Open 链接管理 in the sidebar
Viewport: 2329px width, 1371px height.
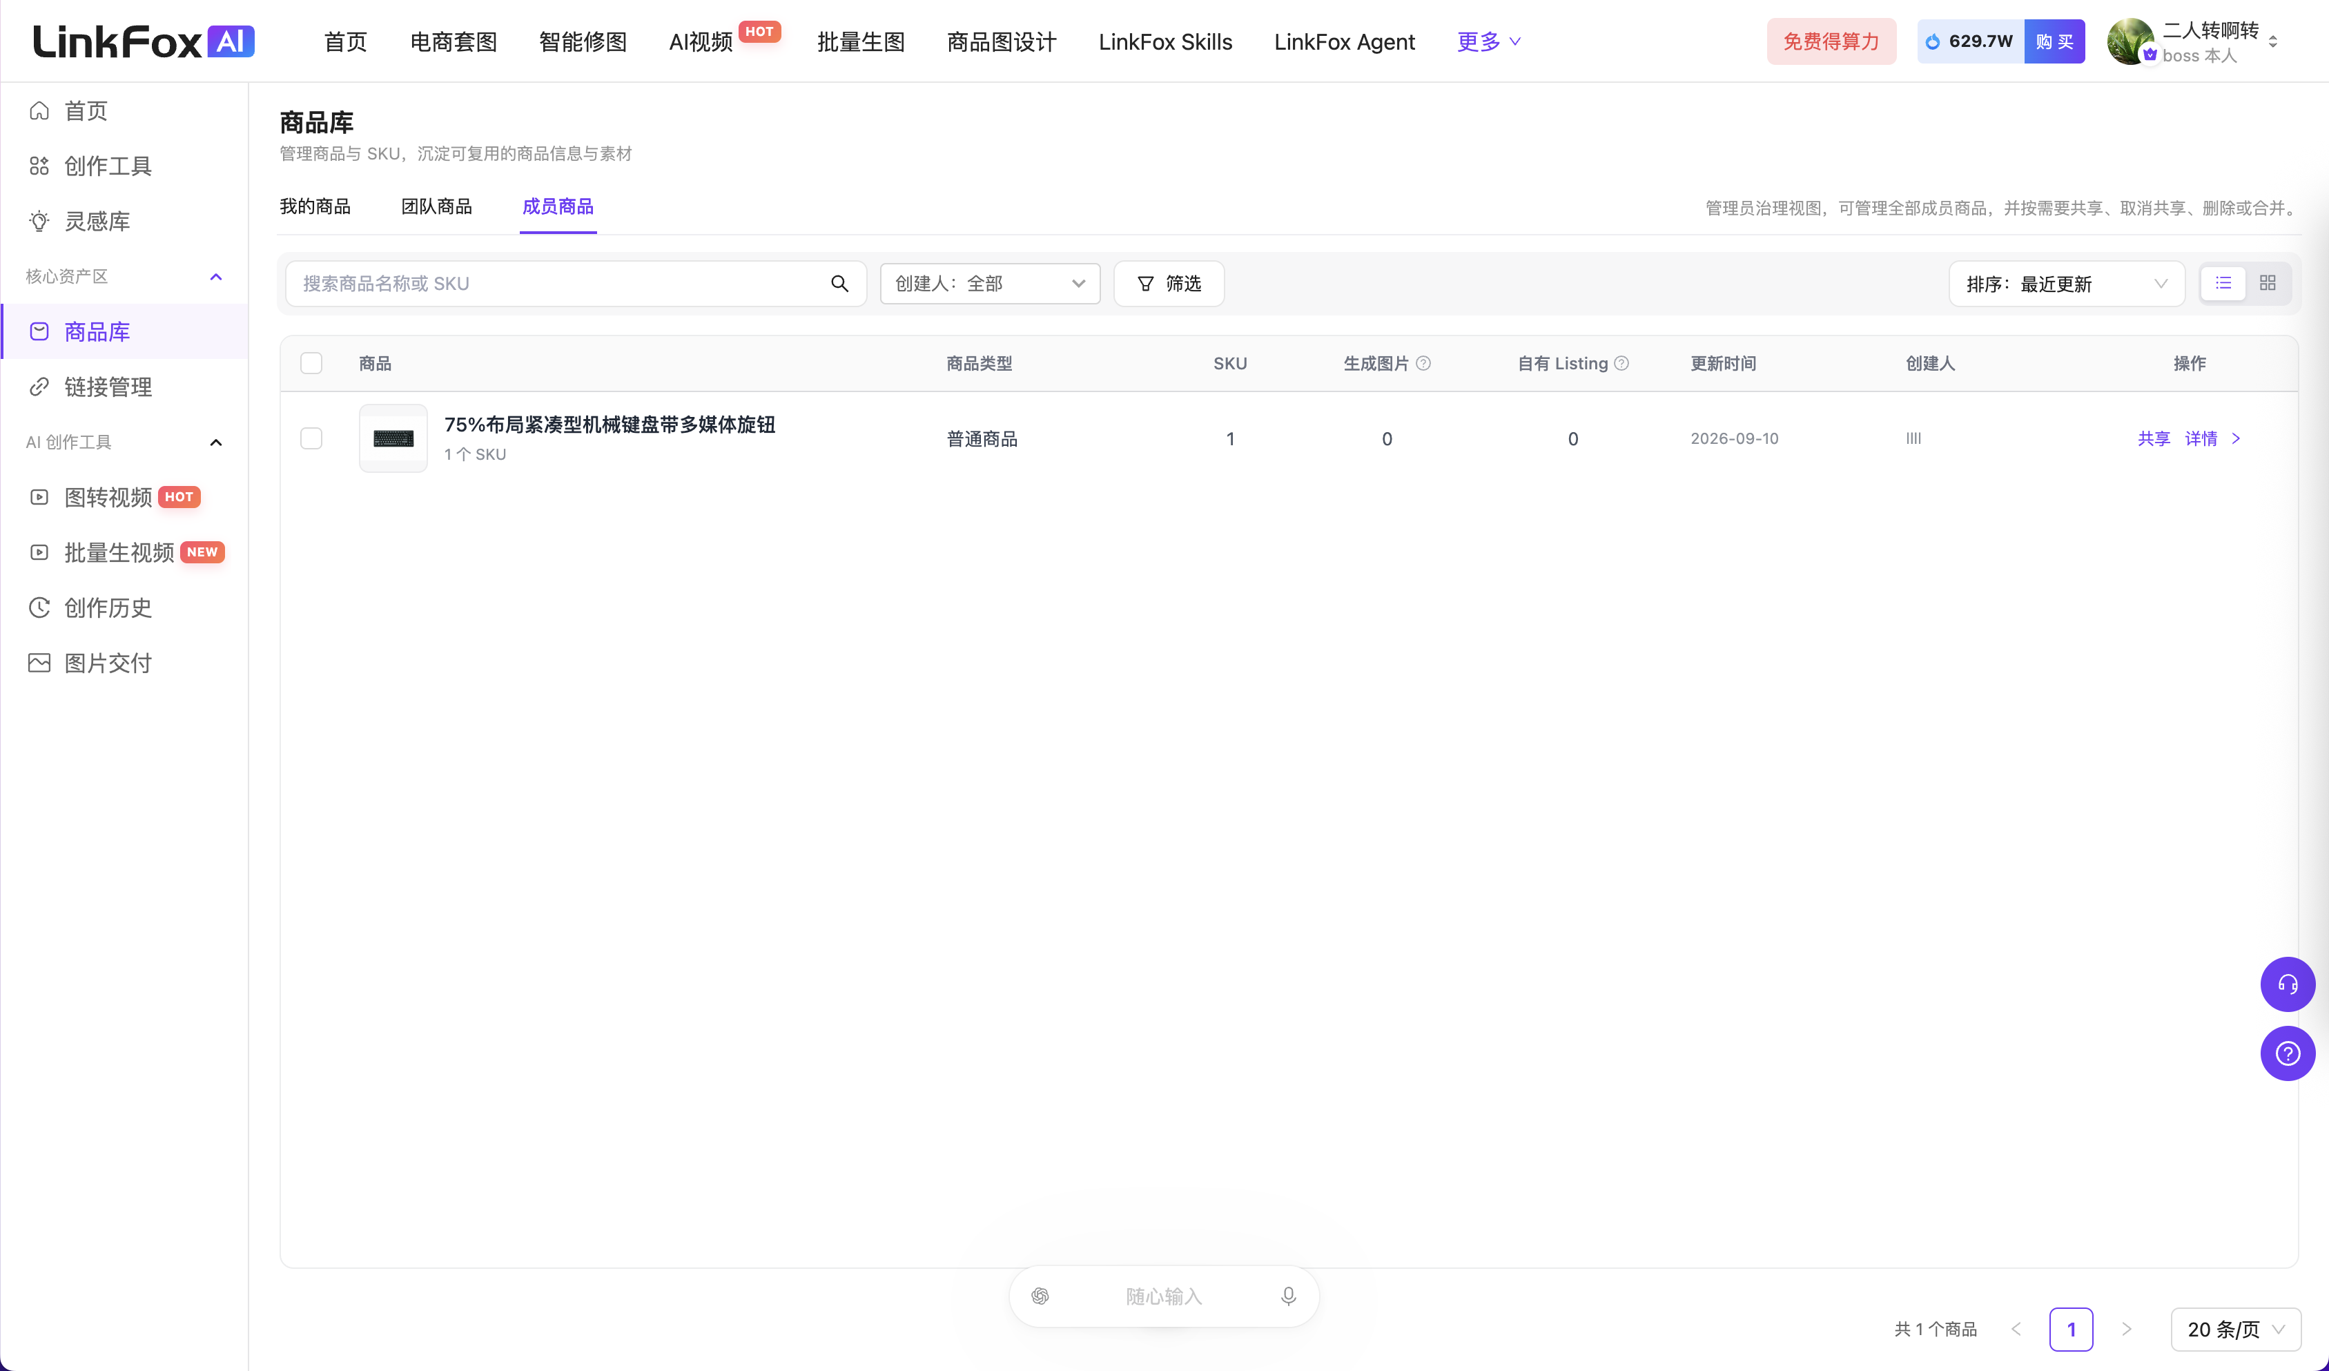coord(124,387)
